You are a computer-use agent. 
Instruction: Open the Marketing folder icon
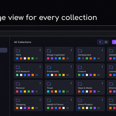[111, 51]
